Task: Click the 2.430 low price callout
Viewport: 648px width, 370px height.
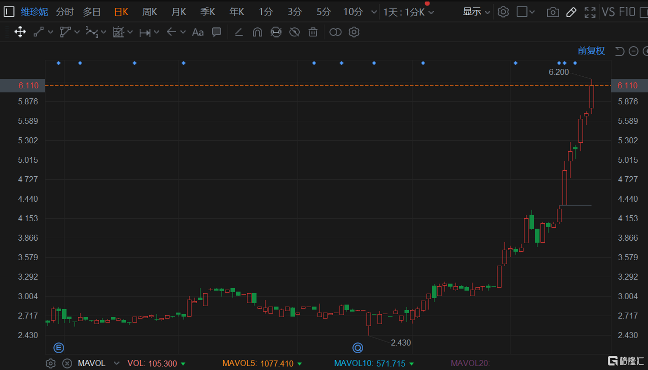Action: (401, 343)
